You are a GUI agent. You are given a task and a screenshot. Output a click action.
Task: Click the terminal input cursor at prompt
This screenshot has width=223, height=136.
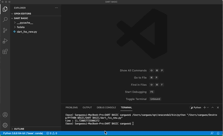pyautogui.click(x=133, y=123)
